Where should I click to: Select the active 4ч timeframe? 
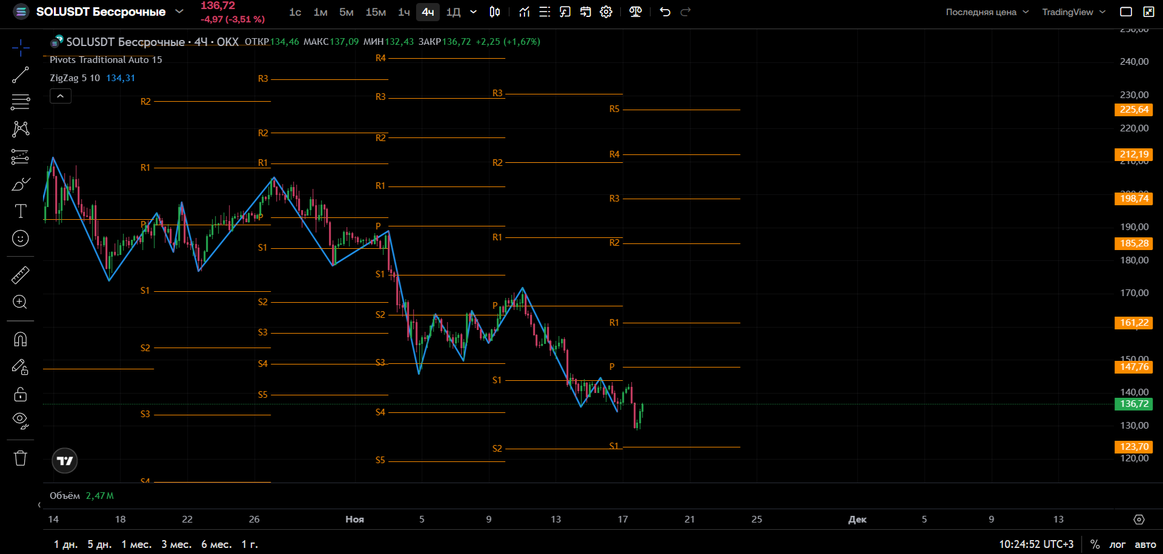[428, 12]
